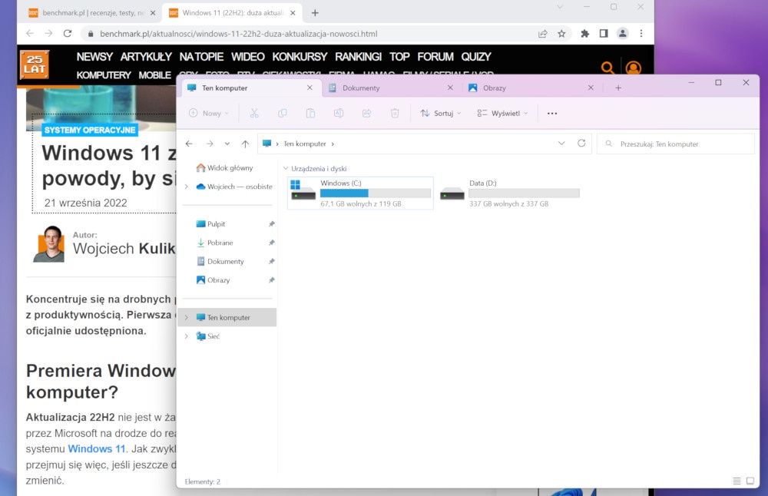768x496 pixels.
Task: Switch Explorer to large thumbnails view icon
Action: [750, 481]
